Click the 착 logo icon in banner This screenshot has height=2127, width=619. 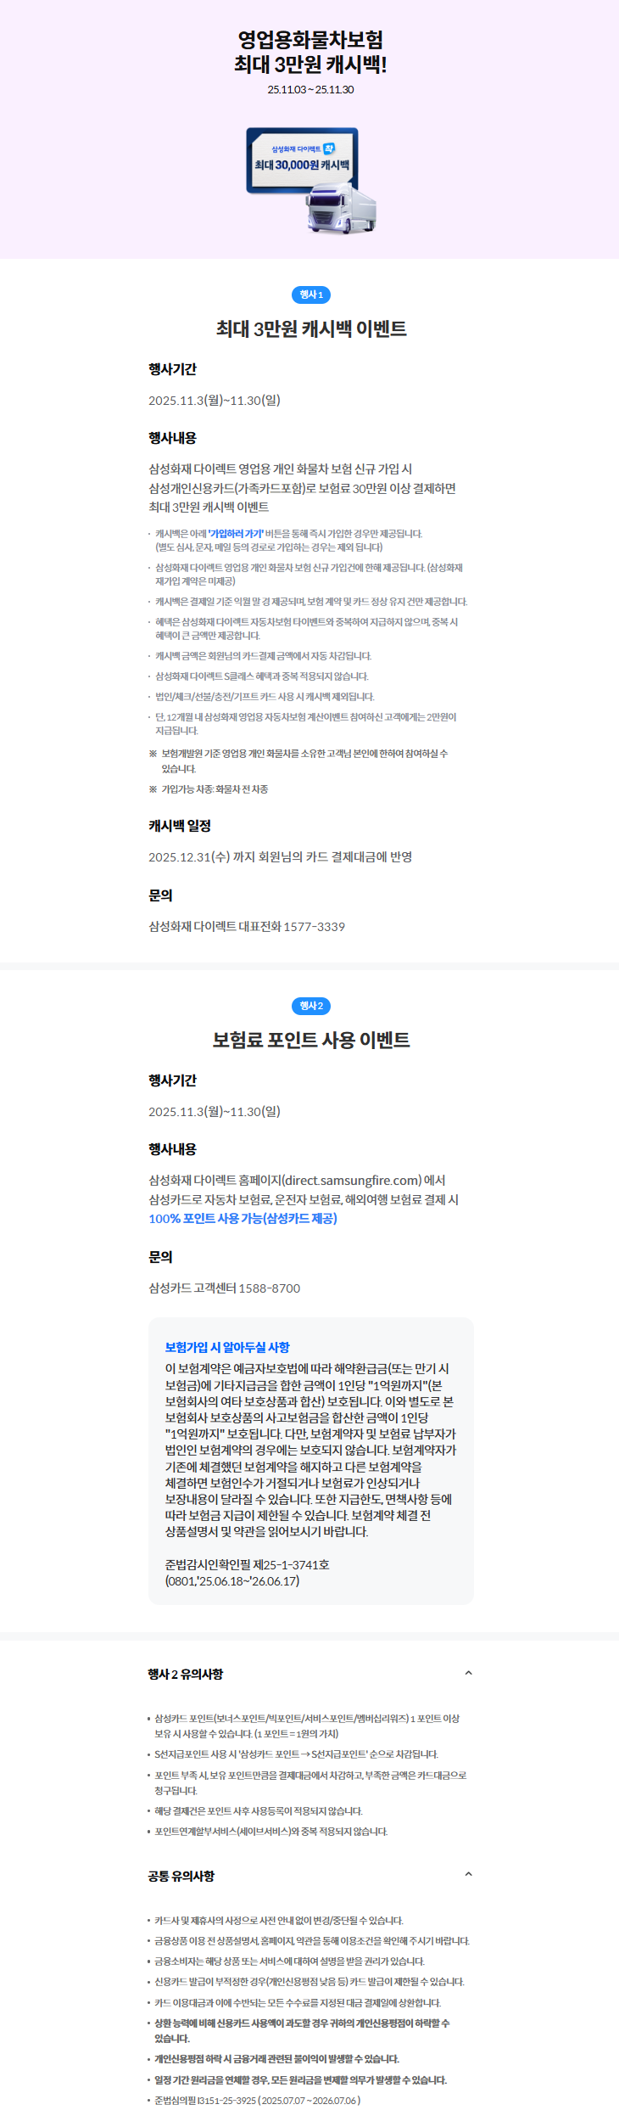click(x=329, y=149)
